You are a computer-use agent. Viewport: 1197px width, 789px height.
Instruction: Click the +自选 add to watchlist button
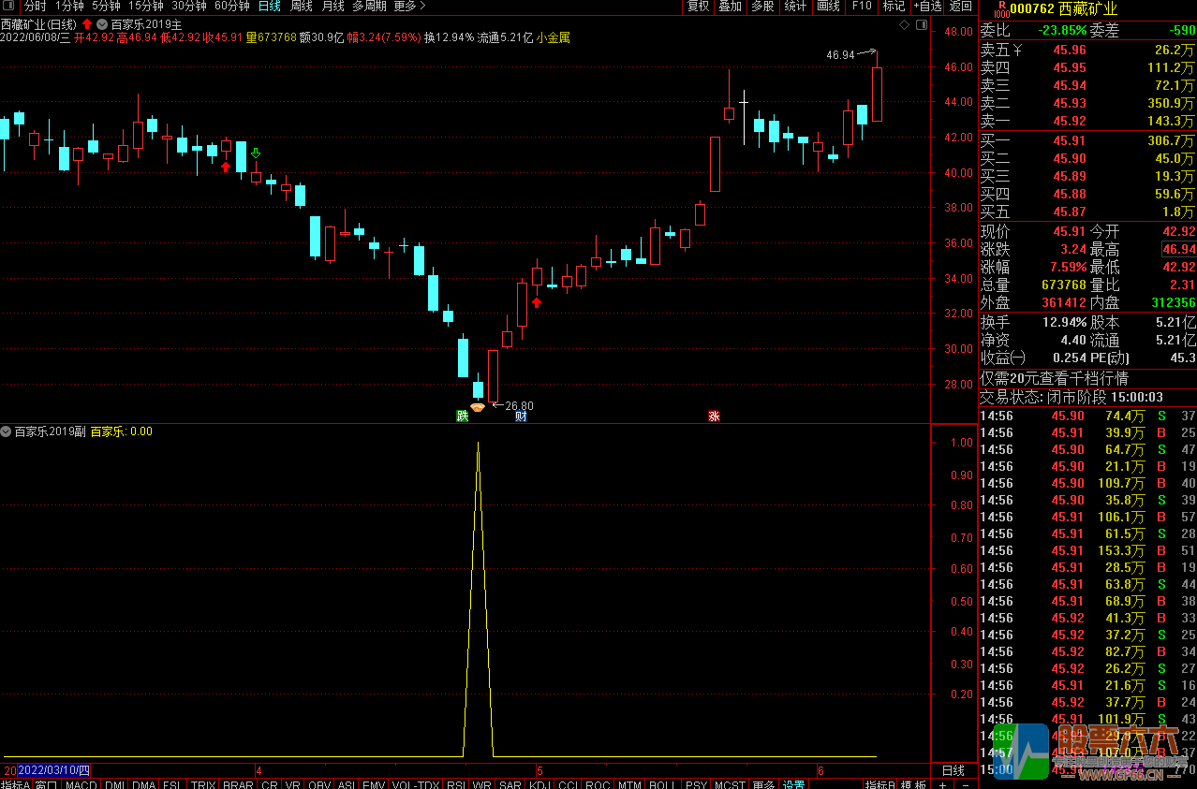pyautogui.click(x=926, y=6)
